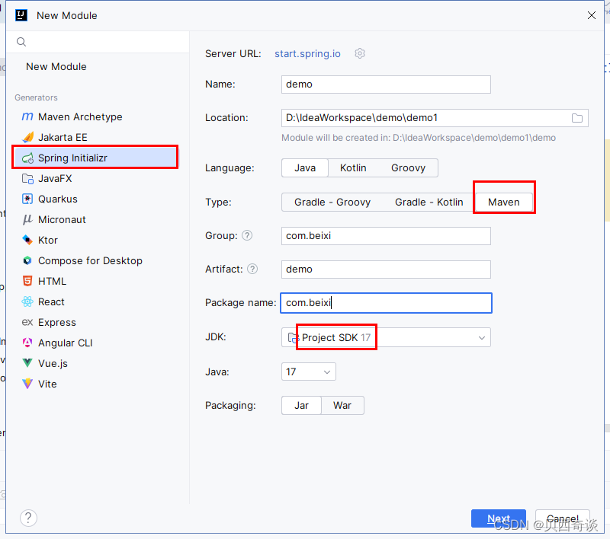Click the Ktor generator icon
Viewport: 610px width, 539px height.
[x=27, y=240]
